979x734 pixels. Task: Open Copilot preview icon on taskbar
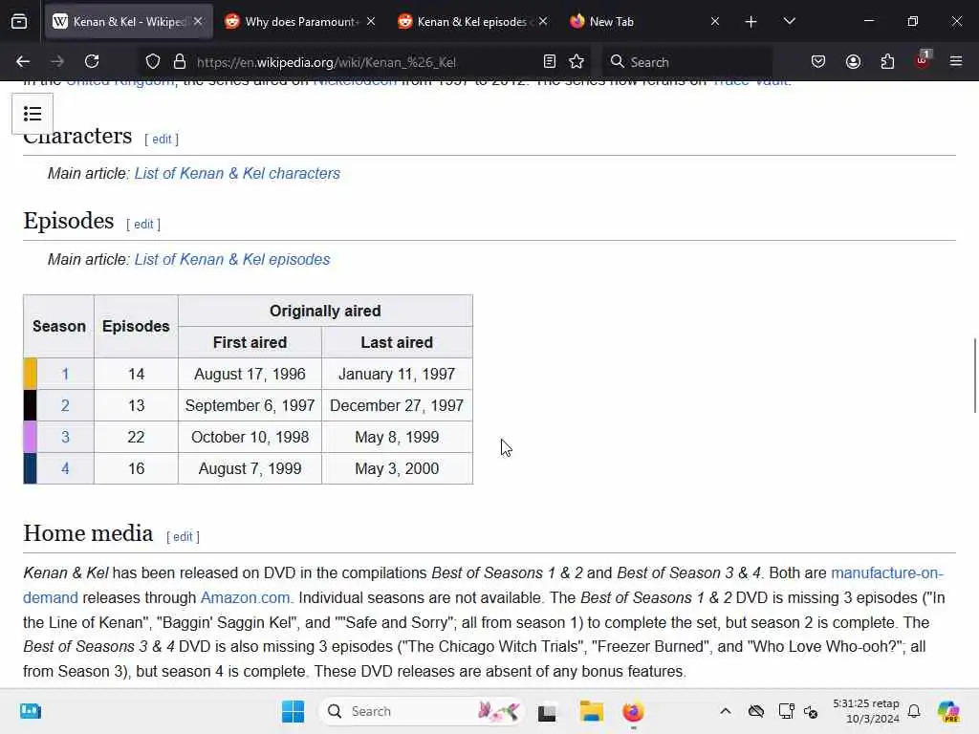(948, 711)
